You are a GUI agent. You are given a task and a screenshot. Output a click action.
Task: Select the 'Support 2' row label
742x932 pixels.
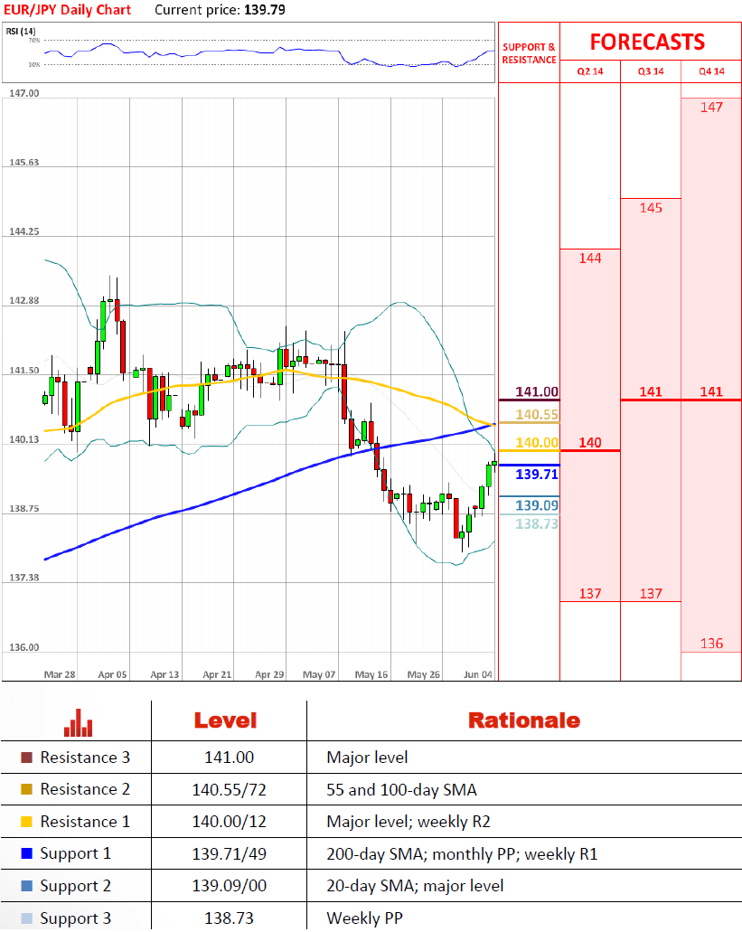(75, 886)
